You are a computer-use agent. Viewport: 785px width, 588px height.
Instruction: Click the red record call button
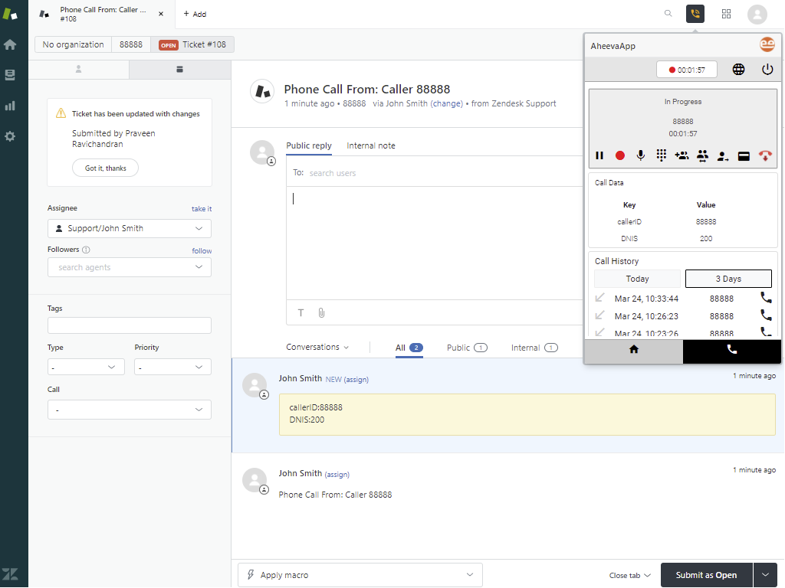pos(619,155)
